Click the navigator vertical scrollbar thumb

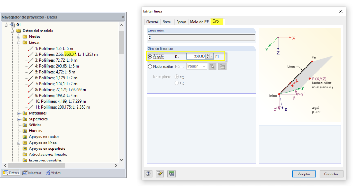point(121,43)
